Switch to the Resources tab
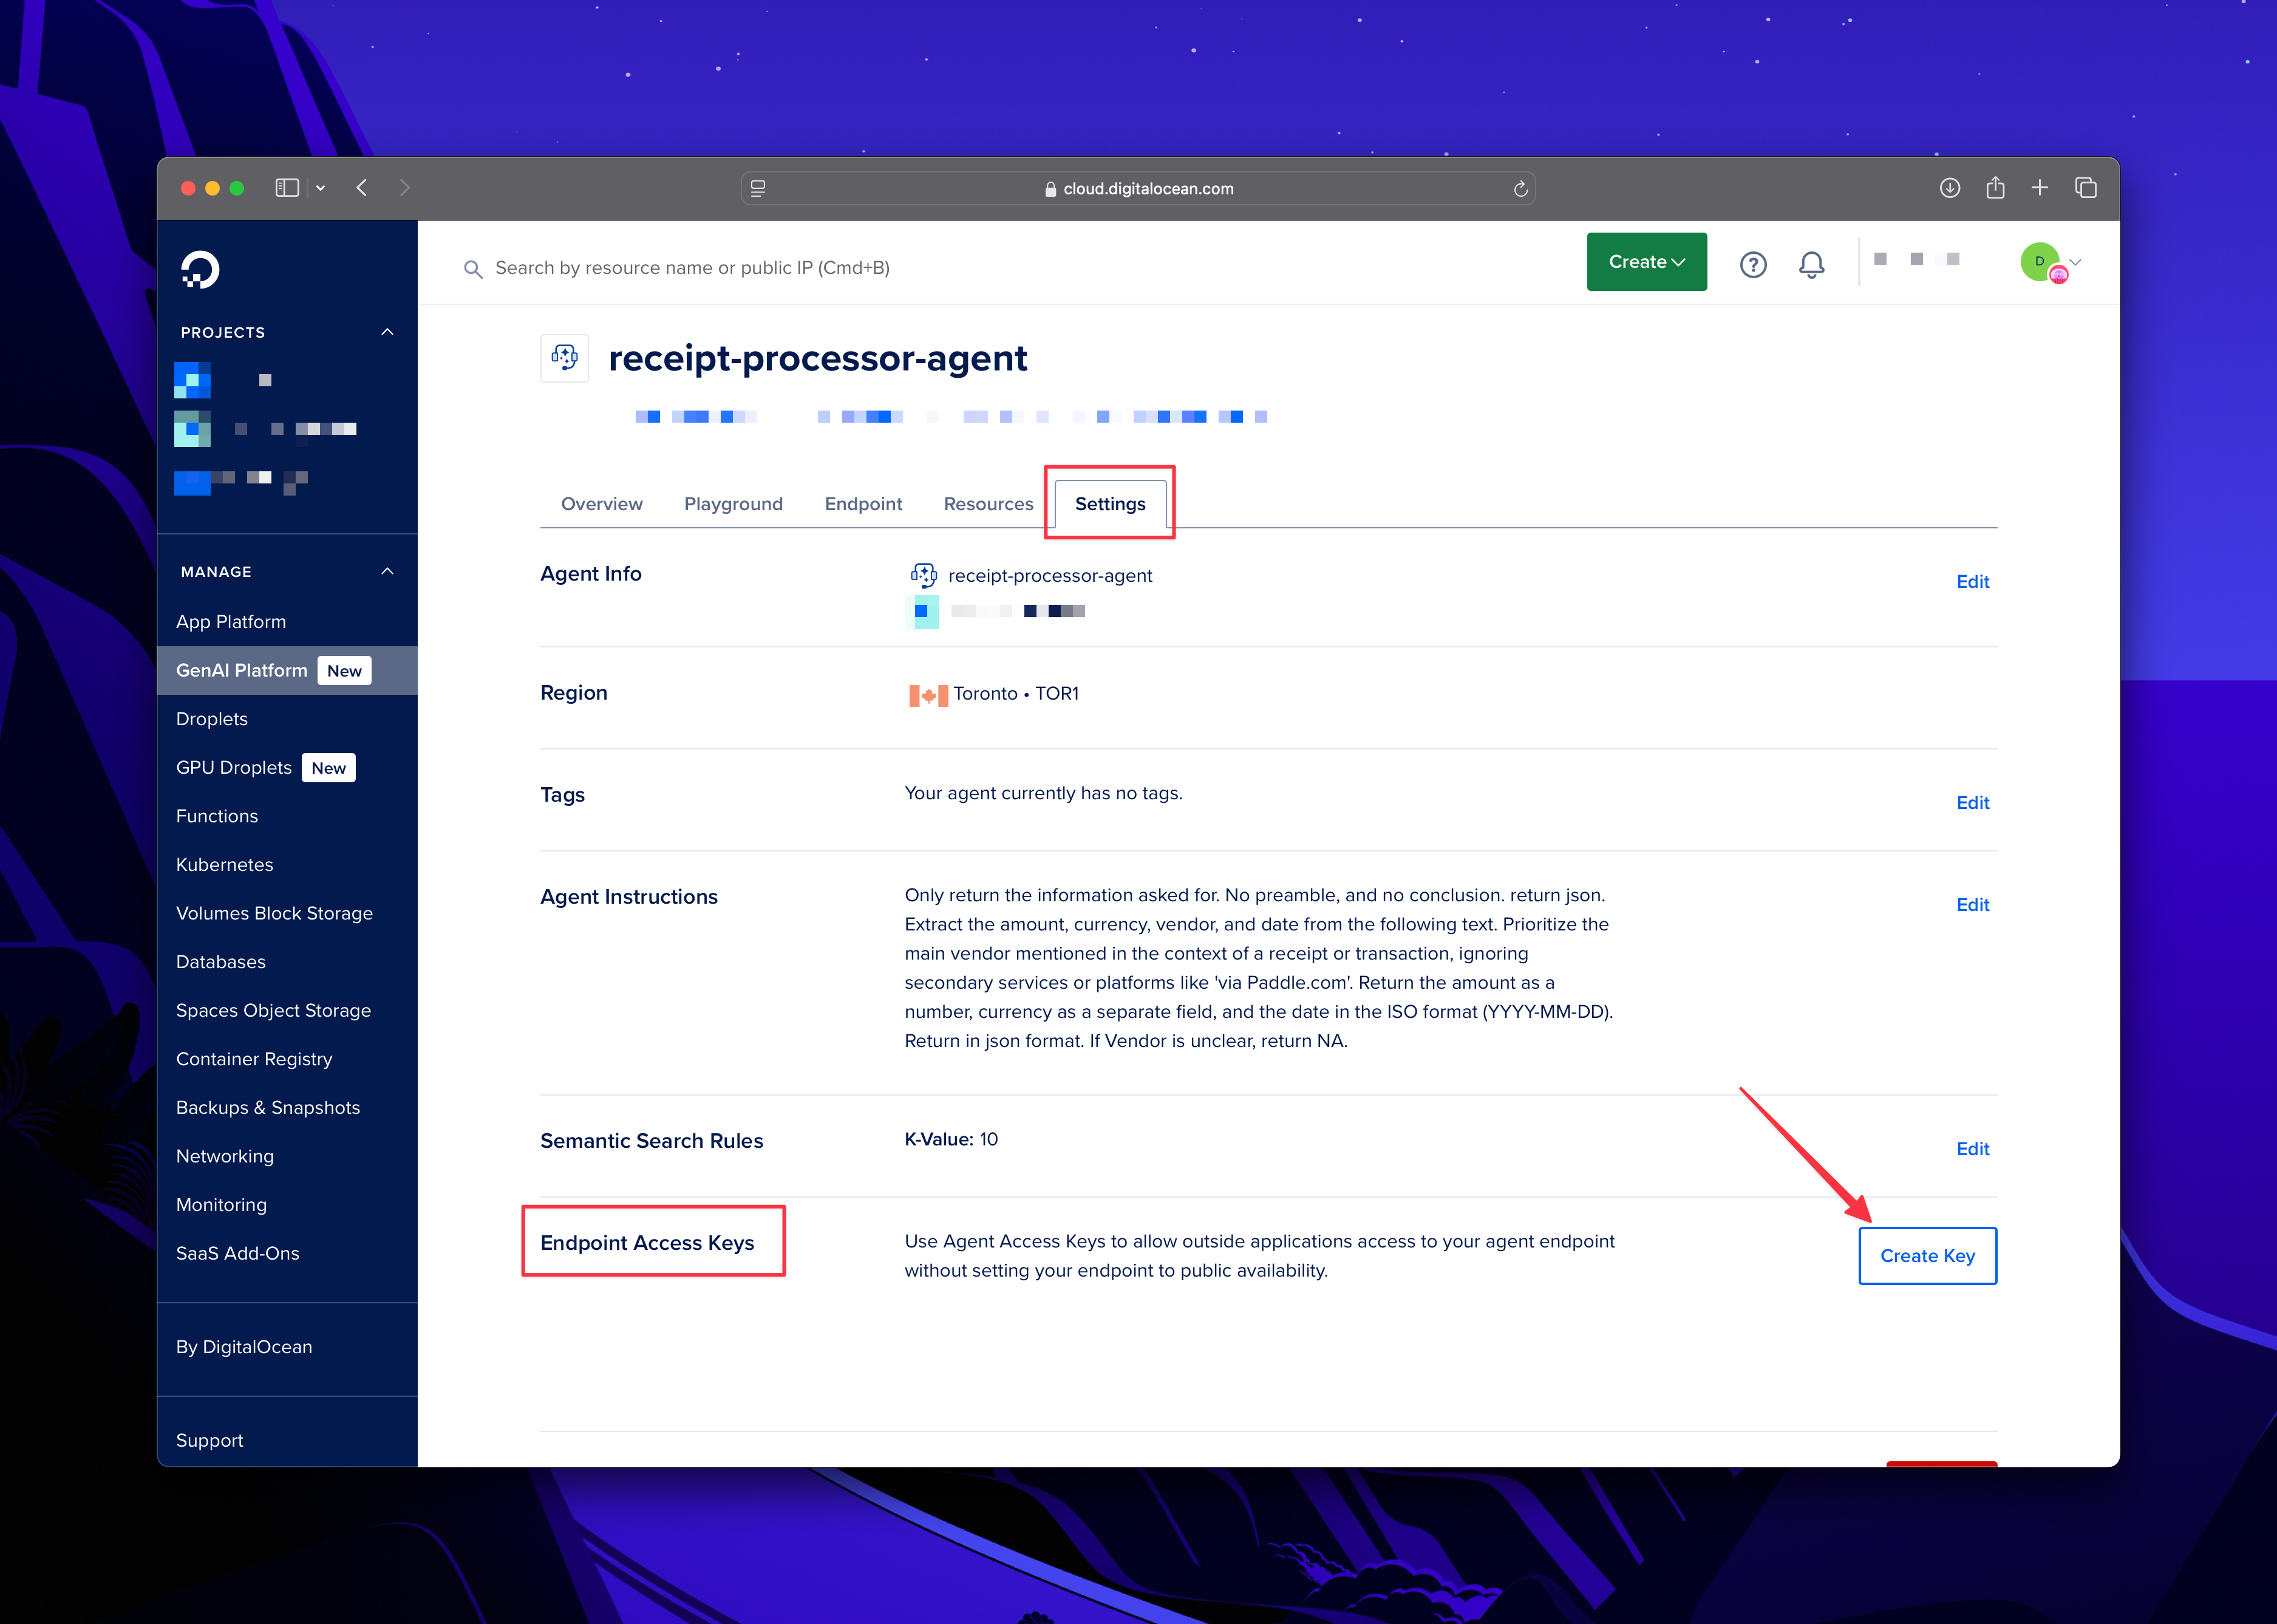This screenshot has width=2277, height=1624. pos(987,504)
